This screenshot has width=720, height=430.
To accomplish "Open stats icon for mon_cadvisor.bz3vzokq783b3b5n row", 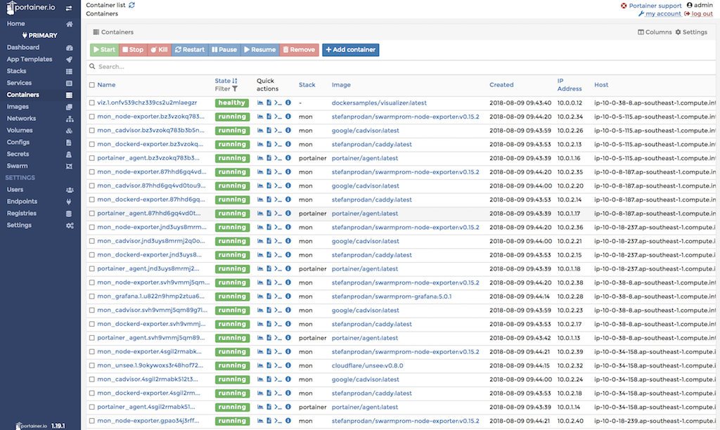I will tap(260, 130).
